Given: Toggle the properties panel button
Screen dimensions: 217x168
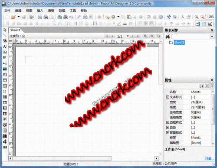Looking at the screenshot, I should point(204,23).
